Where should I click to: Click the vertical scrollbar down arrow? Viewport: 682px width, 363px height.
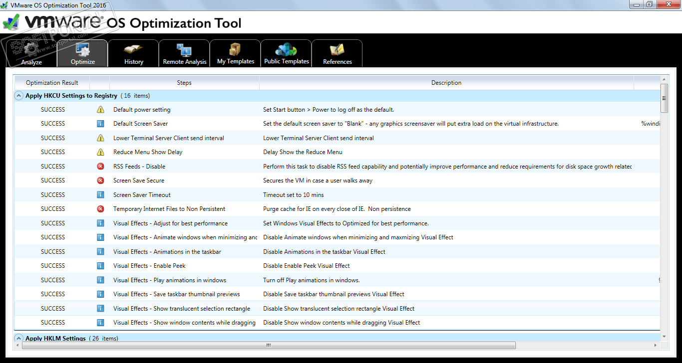click(x=664, y=337)
